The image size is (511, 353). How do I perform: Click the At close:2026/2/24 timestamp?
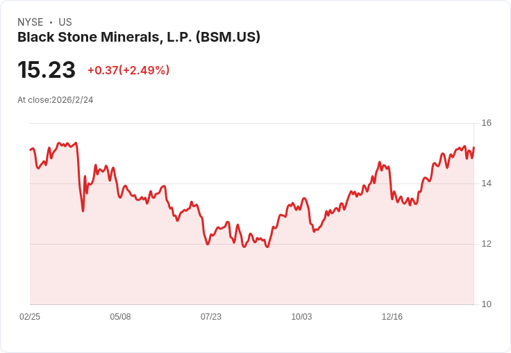tap(56, 100)
